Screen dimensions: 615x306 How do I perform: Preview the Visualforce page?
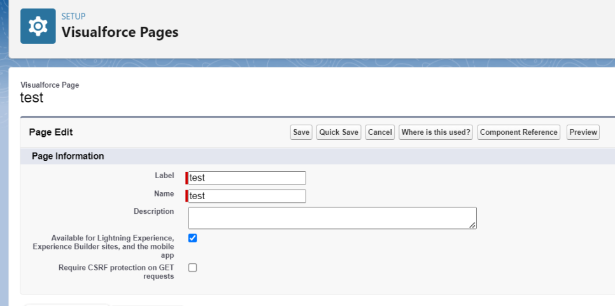pos(583,132)
